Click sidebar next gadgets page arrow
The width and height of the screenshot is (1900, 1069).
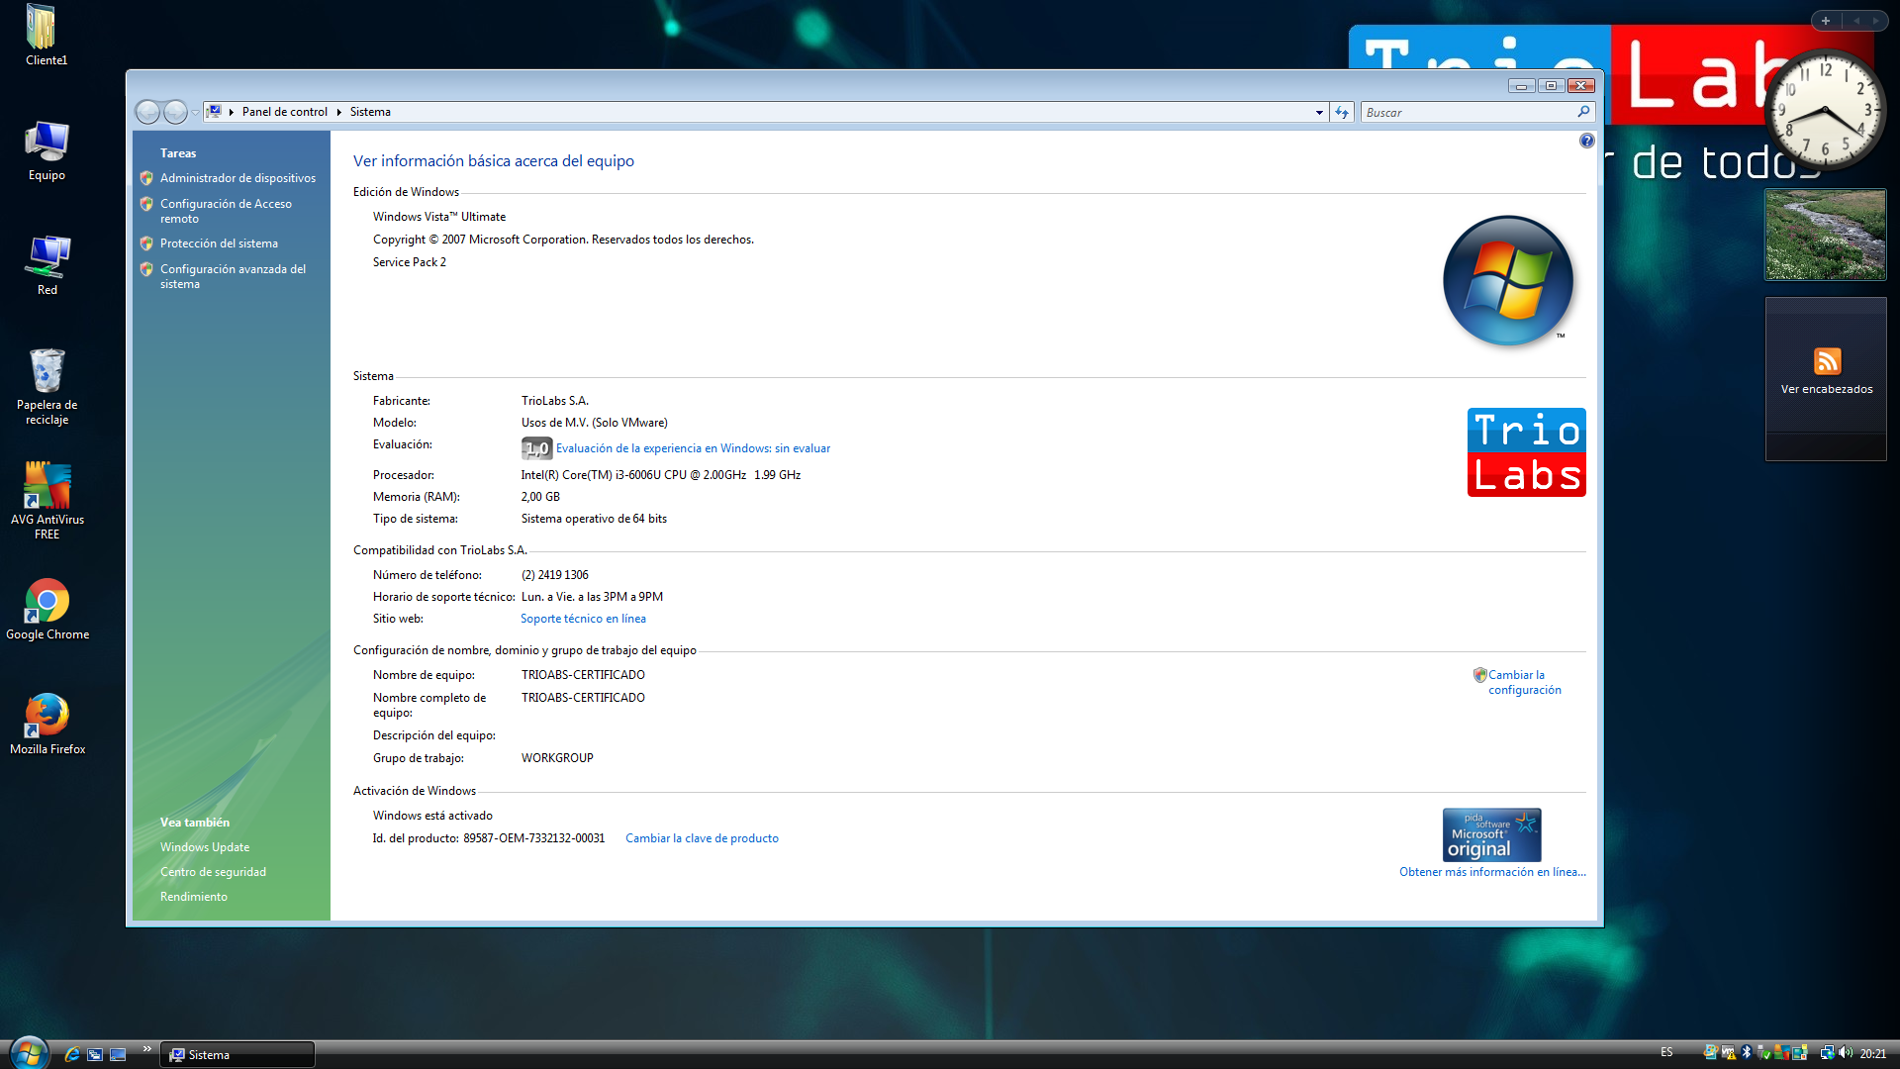[x=1875, y=21]
